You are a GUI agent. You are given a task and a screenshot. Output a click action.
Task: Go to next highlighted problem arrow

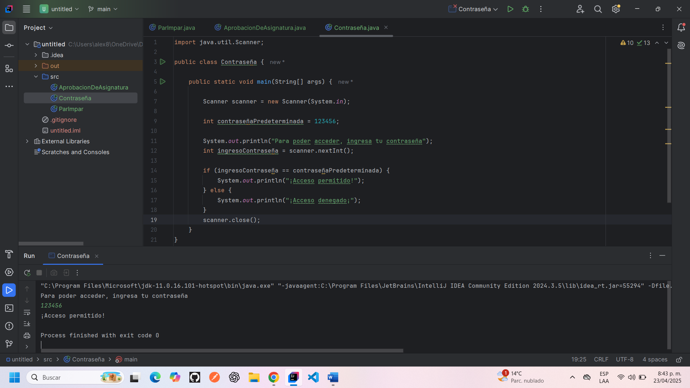[x=666, y=43]
